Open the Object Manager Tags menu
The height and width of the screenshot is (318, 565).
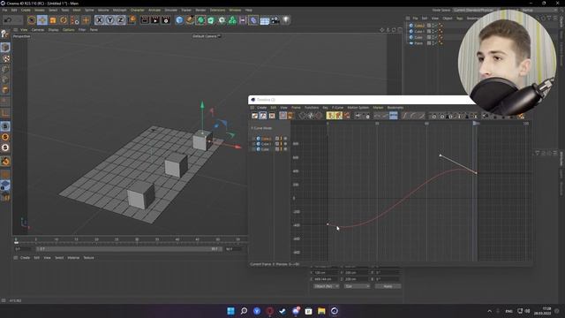(x=459, y=18)
